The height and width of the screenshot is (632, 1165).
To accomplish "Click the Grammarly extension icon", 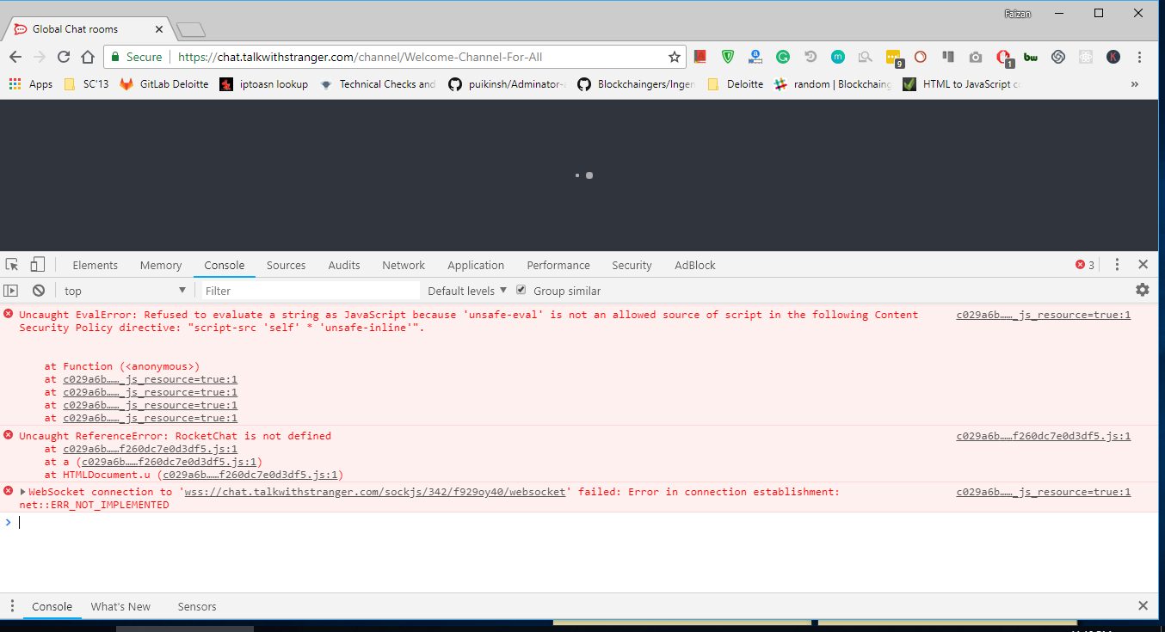I will 782,56.
